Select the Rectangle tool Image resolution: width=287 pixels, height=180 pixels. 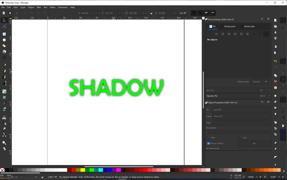[4, 34]
